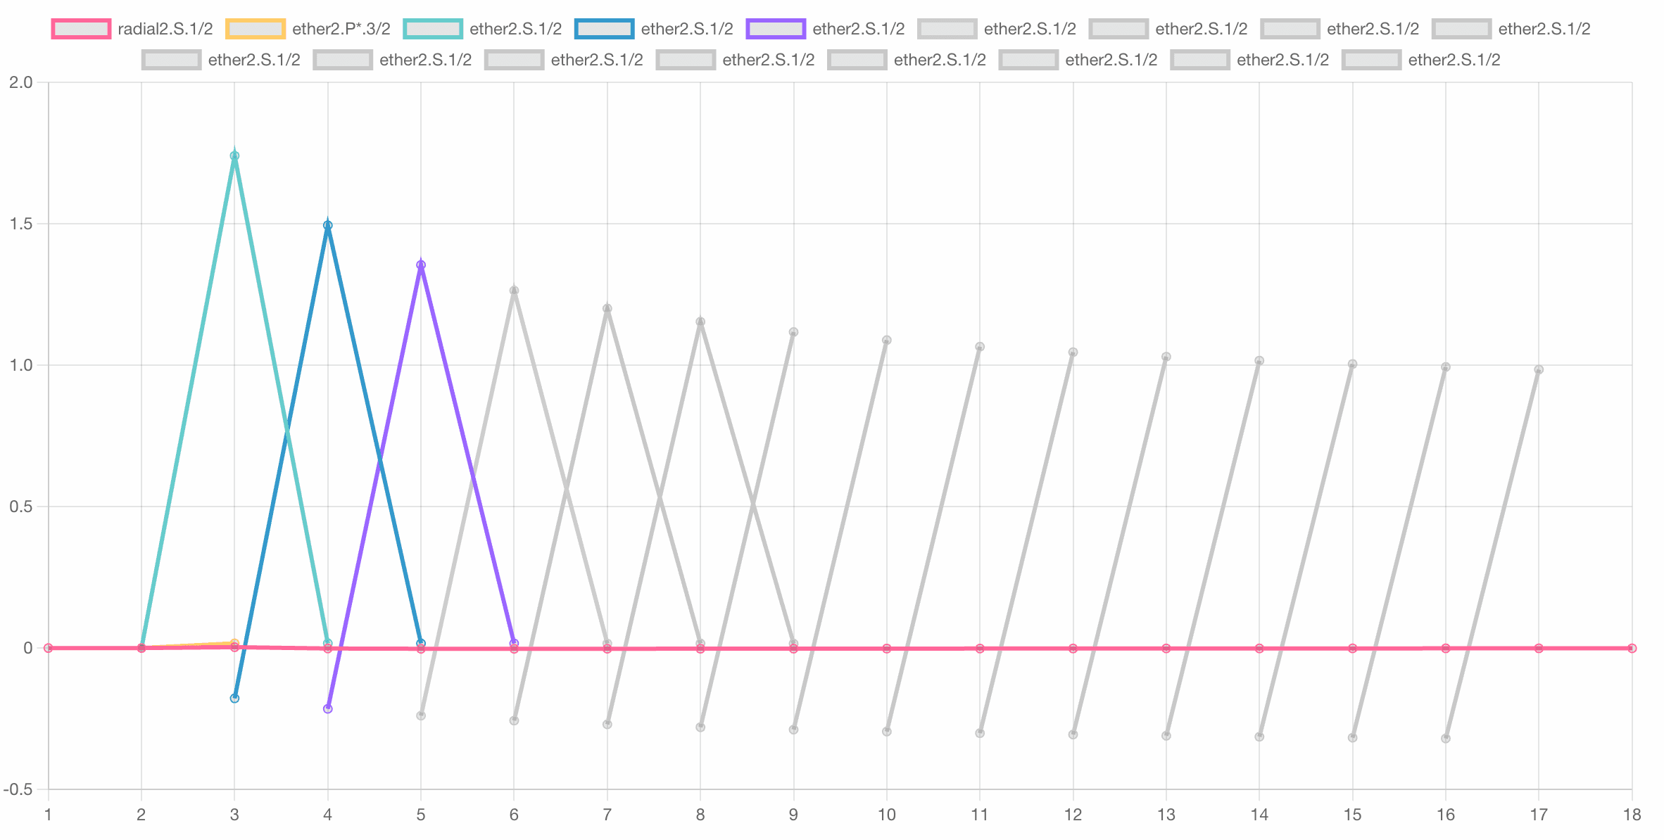Select the pink data point at x=10
Viewport: 1664px width, 840px height.
(887, 649)
